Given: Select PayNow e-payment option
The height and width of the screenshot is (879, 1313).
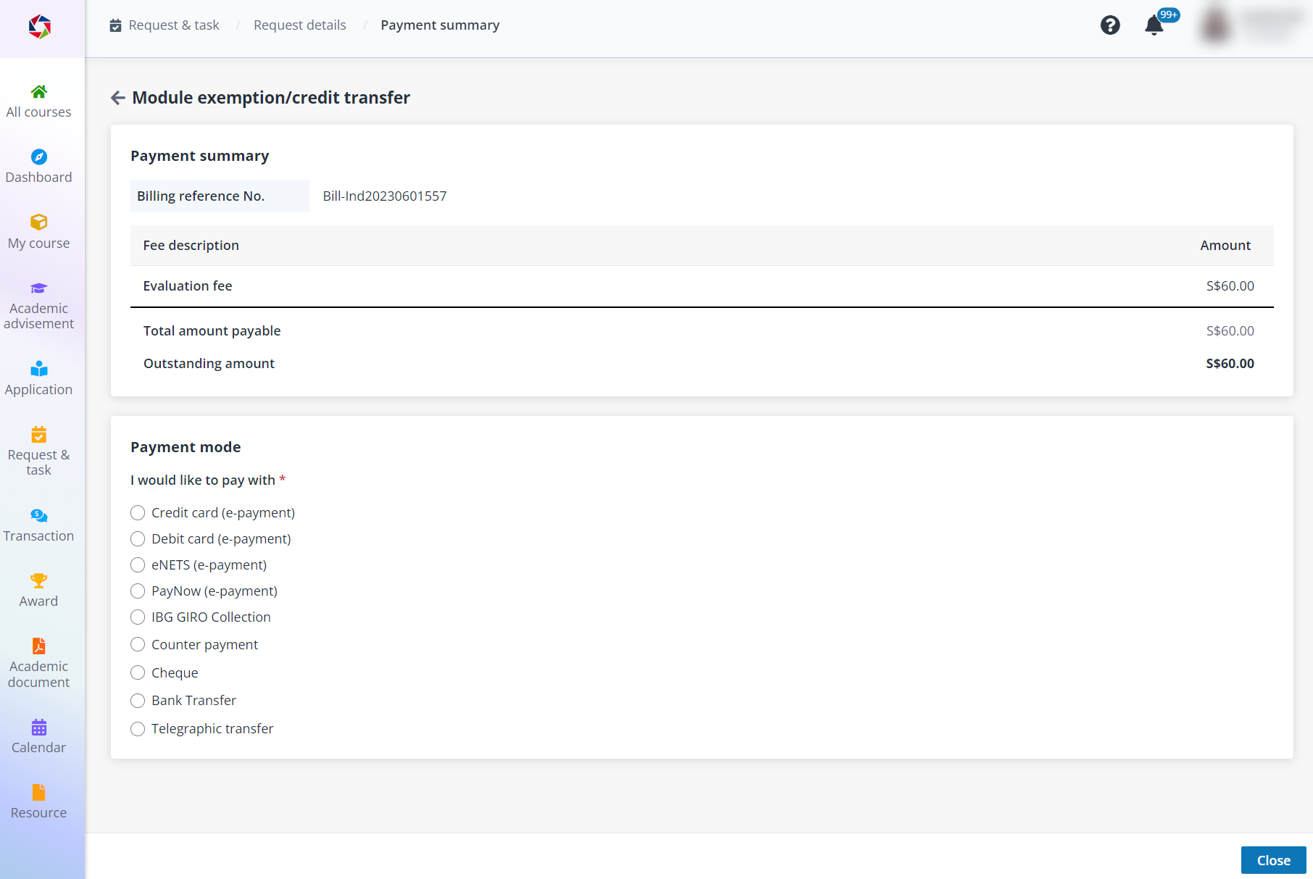Looking at the screenshot, I should point(138,591).
